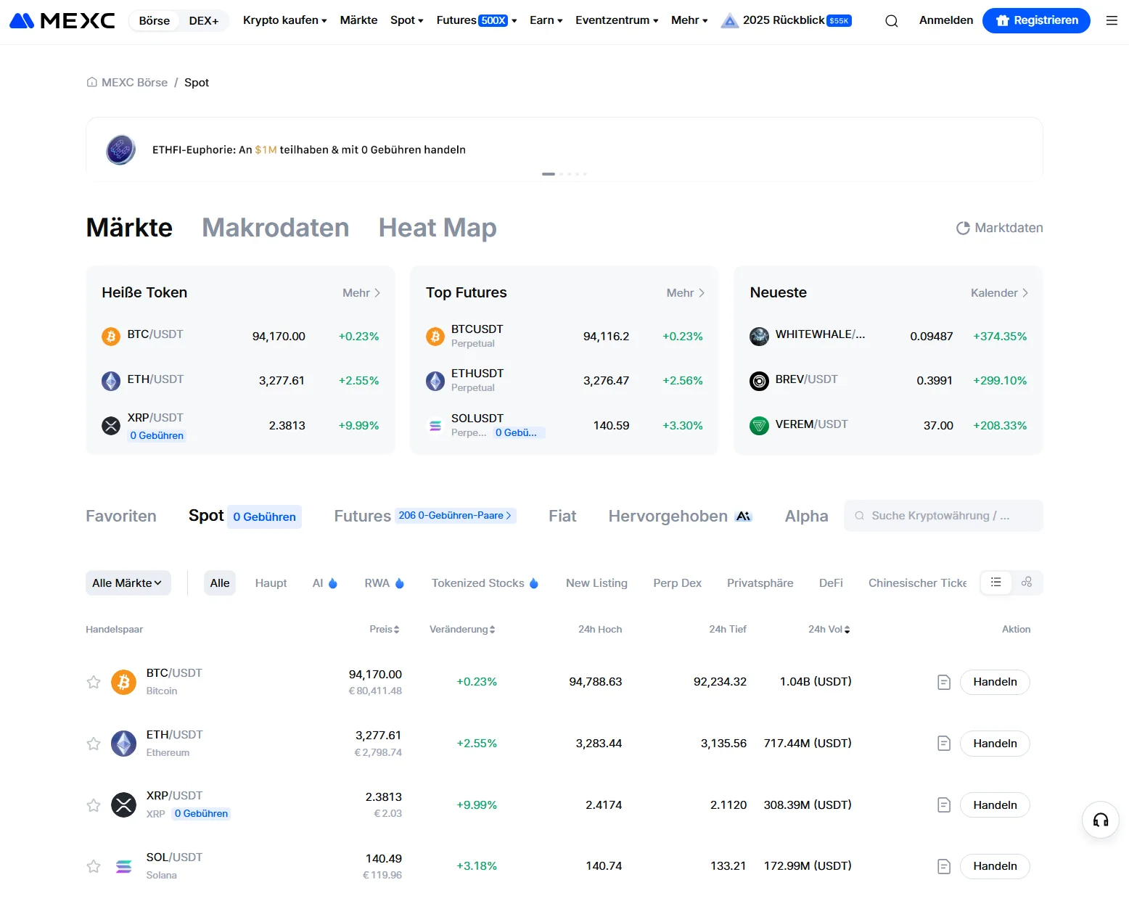The width and height of the screenshot is (1129, 901).
Task: Click Suche Kryptowährung search field
Action: pyautogui.click(x=943, y=516)
